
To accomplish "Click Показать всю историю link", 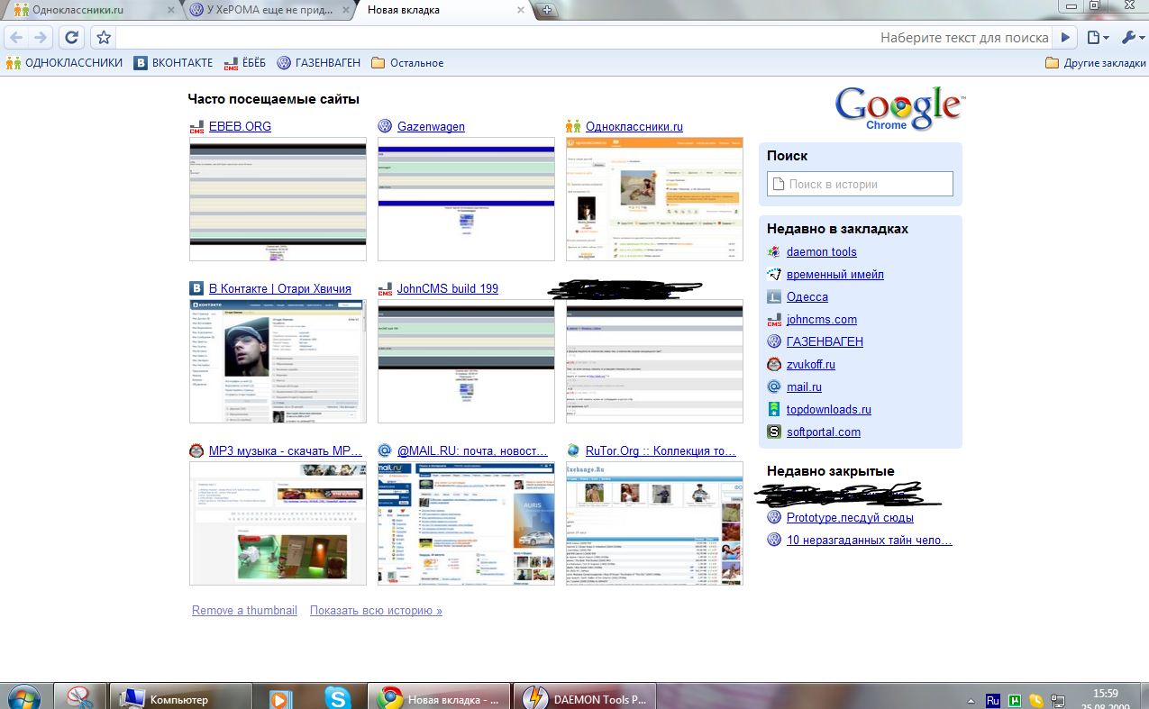I will tap(376, 611).
